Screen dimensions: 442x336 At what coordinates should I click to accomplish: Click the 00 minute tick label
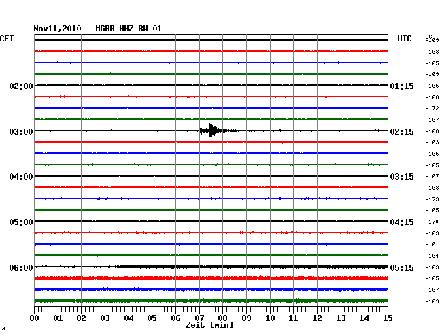point(35,318)
